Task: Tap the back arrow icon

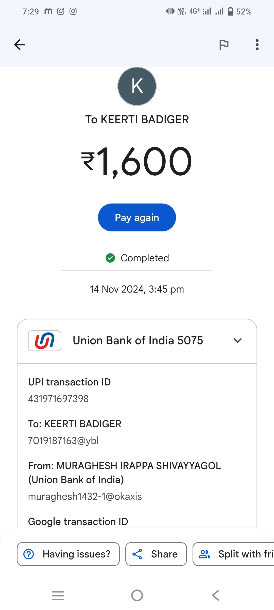Action: point(20,45)
